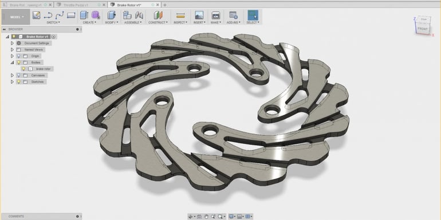441x220 pixels.
Task: Toggle Origin folder light bulb
Action: 19,56
